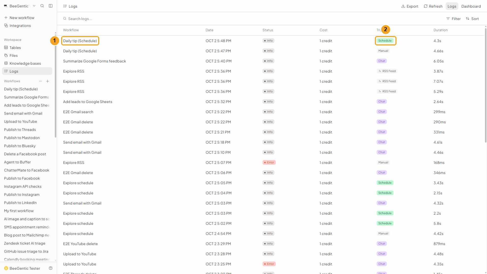Click the Export download icon
Viewport: 487px width, 274px height.
tap(403, 6)
